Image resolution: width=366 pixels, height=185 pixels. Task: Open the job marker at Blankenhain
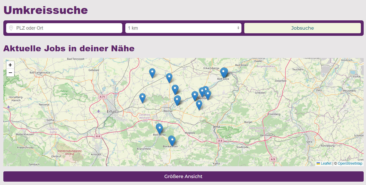click(x=172, y=140)
